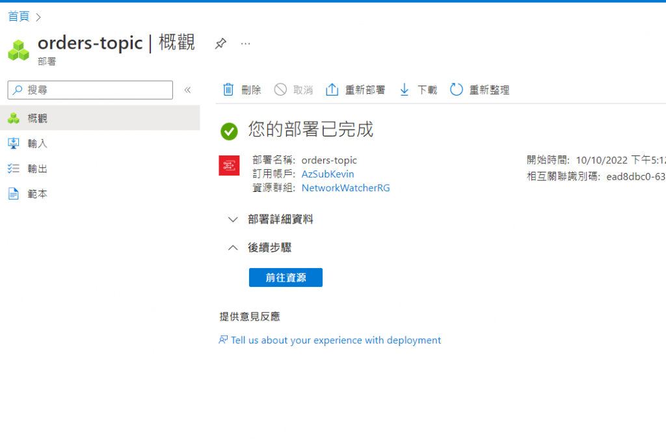Click the trash can 刪除 icon
The width and height of the screenshot is (666, 443).
tap(228, 90)
